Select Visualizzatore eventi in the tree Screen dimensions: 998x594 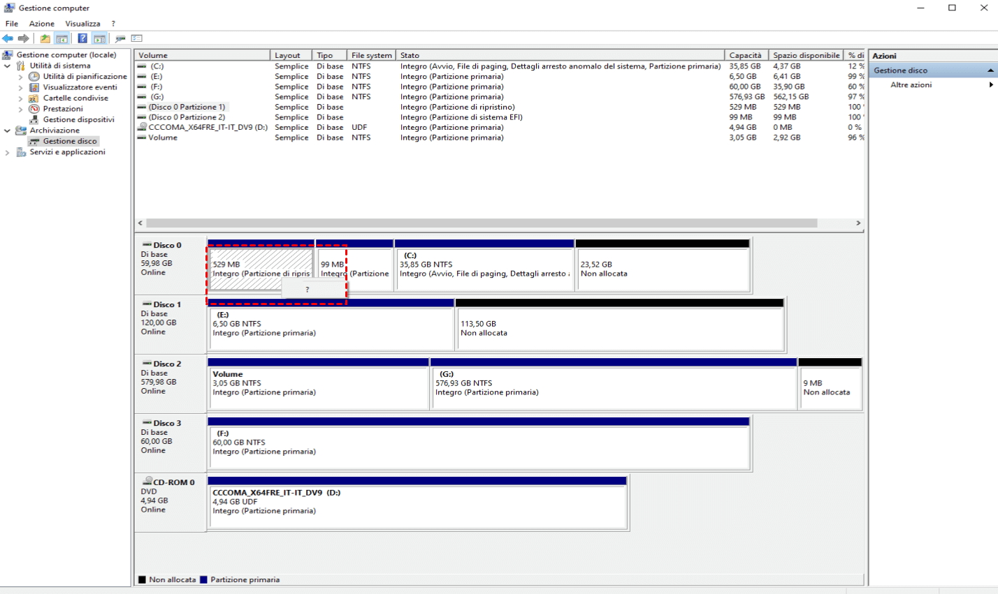pyautogui.click(x=80, y=87)
